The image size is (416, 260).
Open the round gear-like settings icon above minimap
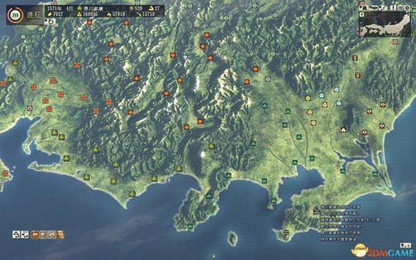[x=407, y=8]
